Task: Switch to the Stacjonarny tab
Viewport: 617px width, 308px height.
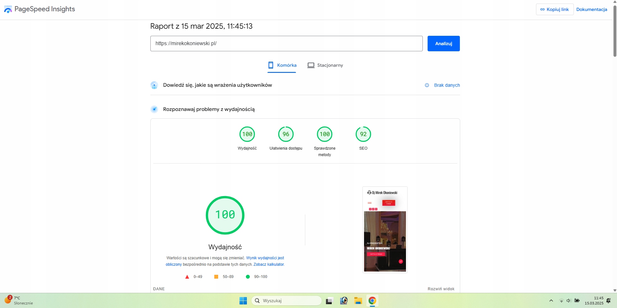Action: pyautogui.click(x=325, y=65)
